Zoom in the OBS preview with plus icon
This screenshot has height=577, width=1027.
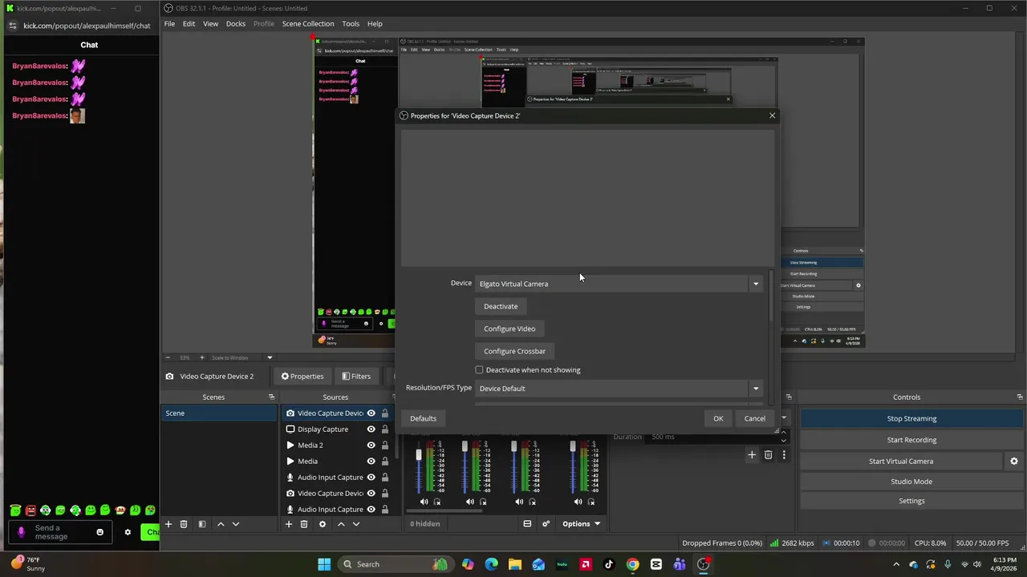point(202,357)
